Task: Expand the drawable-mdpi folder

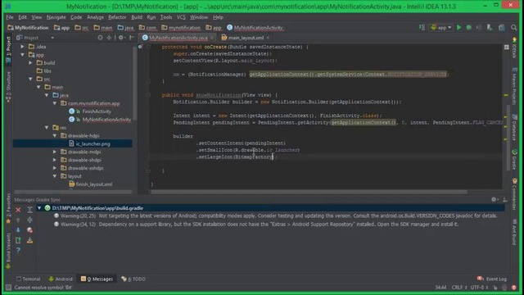Action: coord(55,152)
